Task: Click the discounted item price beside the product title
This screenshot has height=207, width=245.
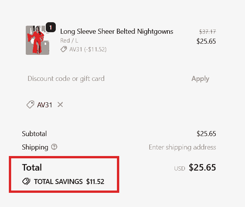Action: pyautogui.click(x=206, y=41)
